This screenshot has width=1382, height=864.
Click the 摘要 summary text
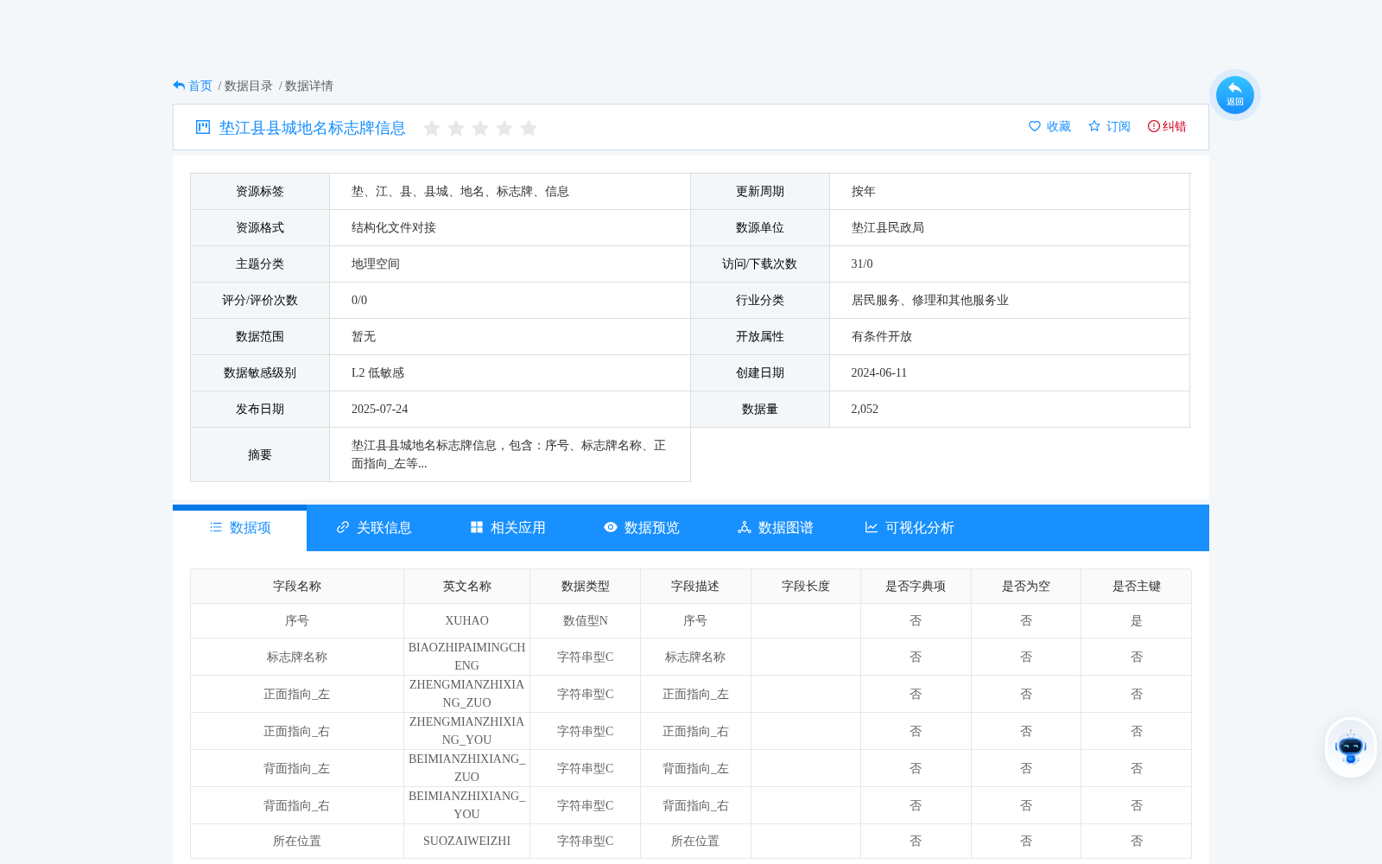click(509, 454)
